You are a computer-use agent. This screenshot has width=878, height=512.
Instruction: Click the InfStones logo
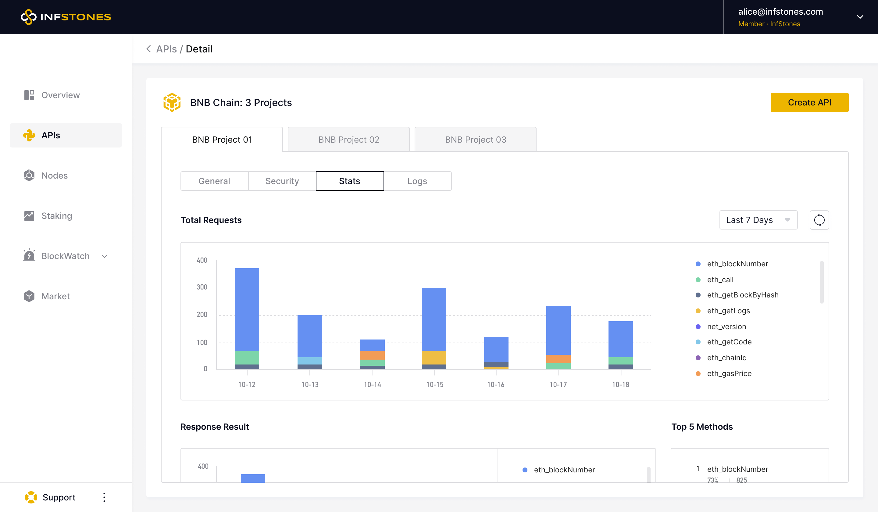click(66, 17)
